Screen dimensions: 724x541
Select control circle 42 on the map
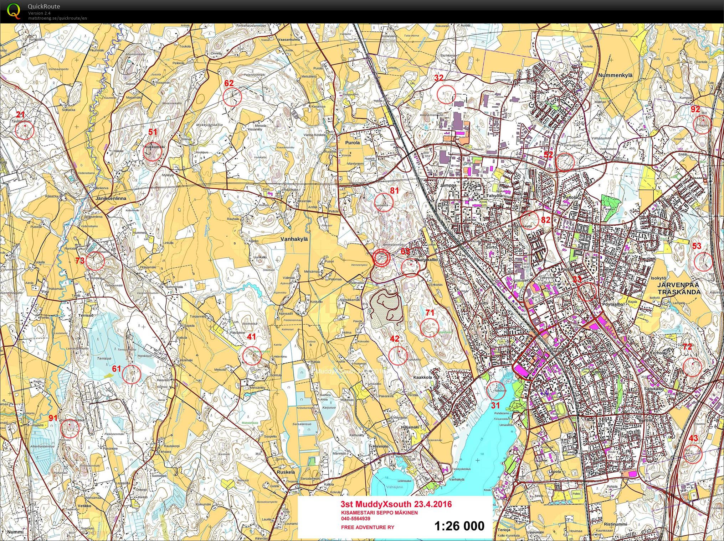click(398, 355)
